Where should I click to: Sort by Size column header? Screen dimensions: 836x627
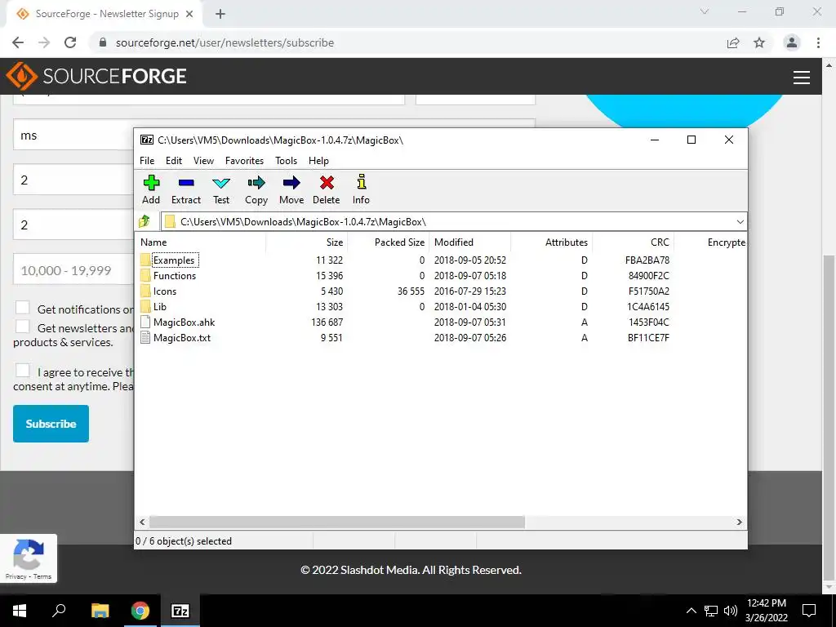(307, 242)
